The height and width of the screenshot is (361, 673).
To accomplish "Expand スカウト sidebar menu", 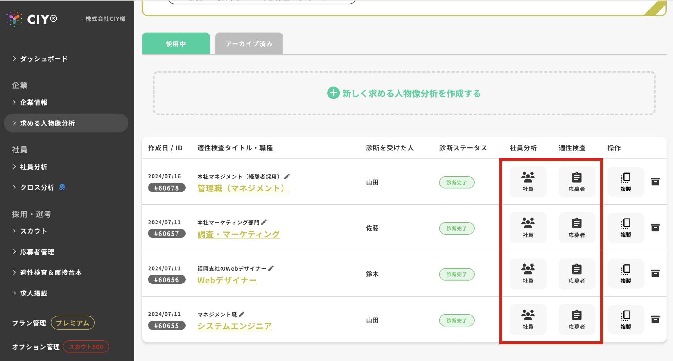I will coord(33,231).
